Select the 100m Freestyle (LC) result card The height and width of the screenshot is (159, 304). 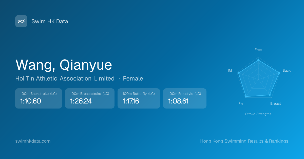tap(185, 98)
